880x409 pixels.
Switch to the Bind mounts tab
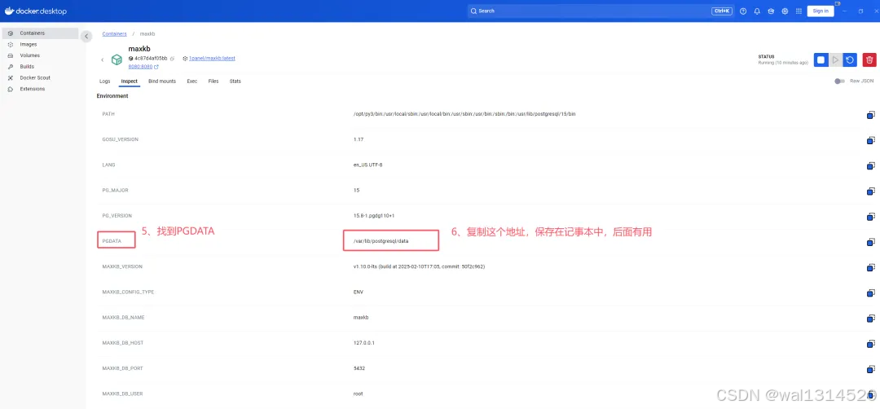click(162, 81)
